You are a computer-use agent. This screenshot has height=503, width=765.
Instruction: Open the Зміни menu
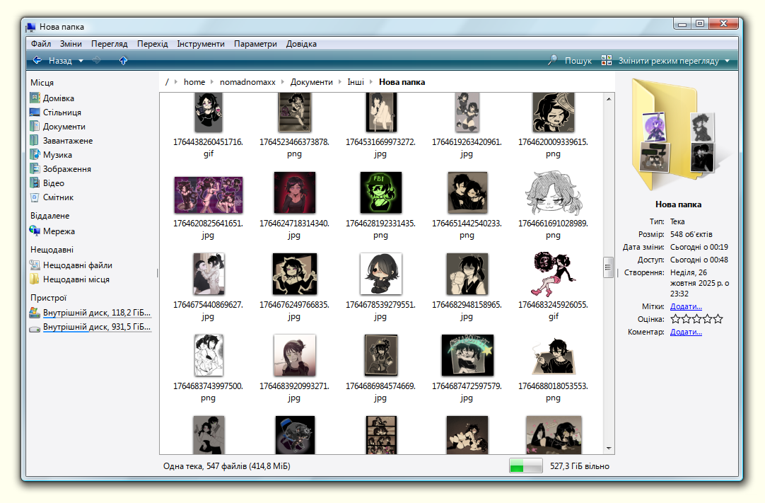(71, 44)
